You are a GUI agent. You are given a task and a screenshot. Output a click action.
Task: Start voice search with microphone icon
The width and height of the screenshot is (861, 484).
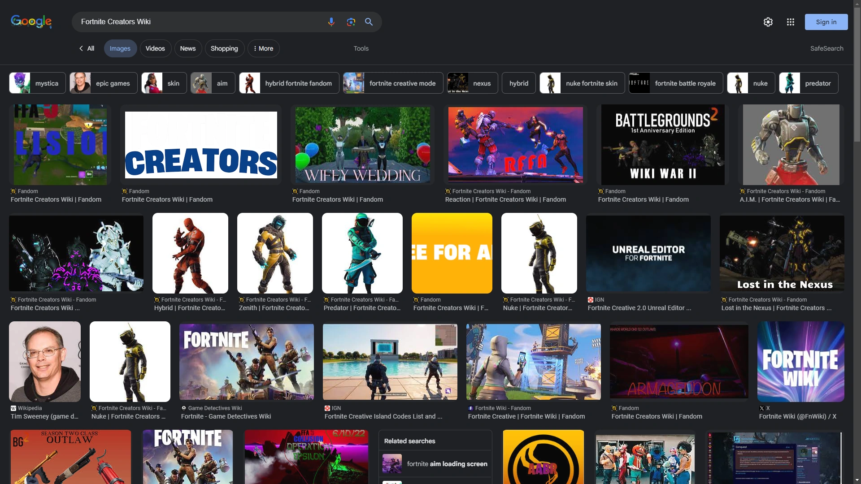331,22
